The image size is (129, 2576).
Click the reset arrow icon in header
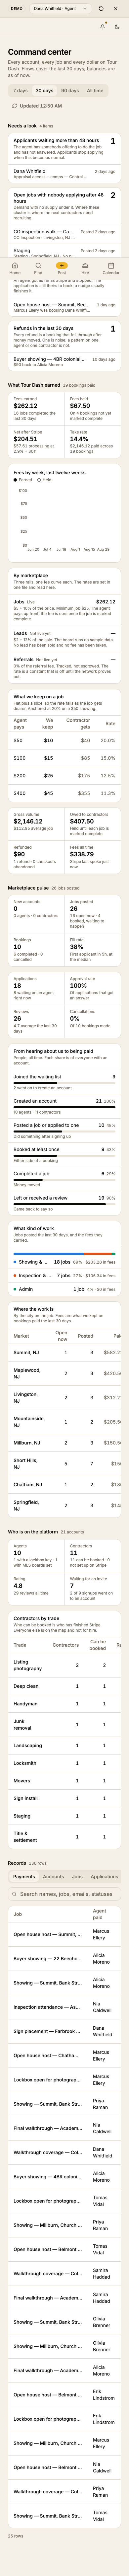click(101, 8)
